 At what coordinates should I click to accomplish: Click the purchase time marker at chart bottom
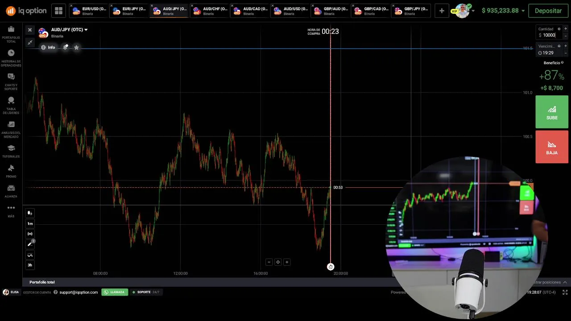click(331, 267)
